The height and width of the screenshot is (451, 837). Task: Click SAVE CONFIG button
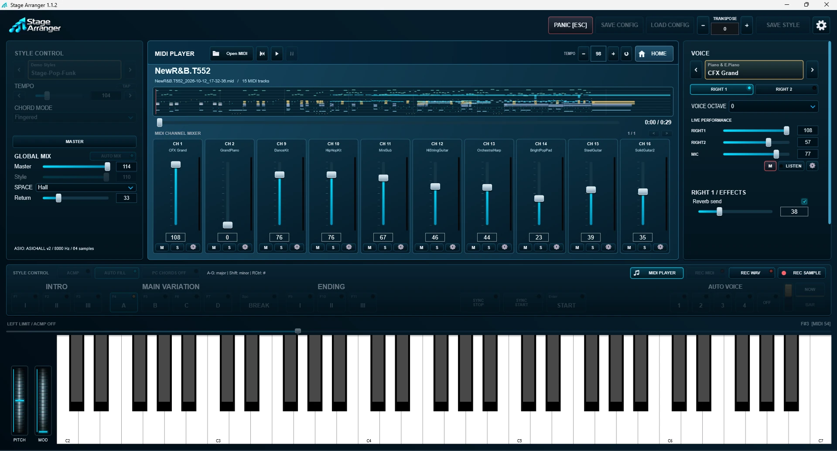[x=619, y=25]
